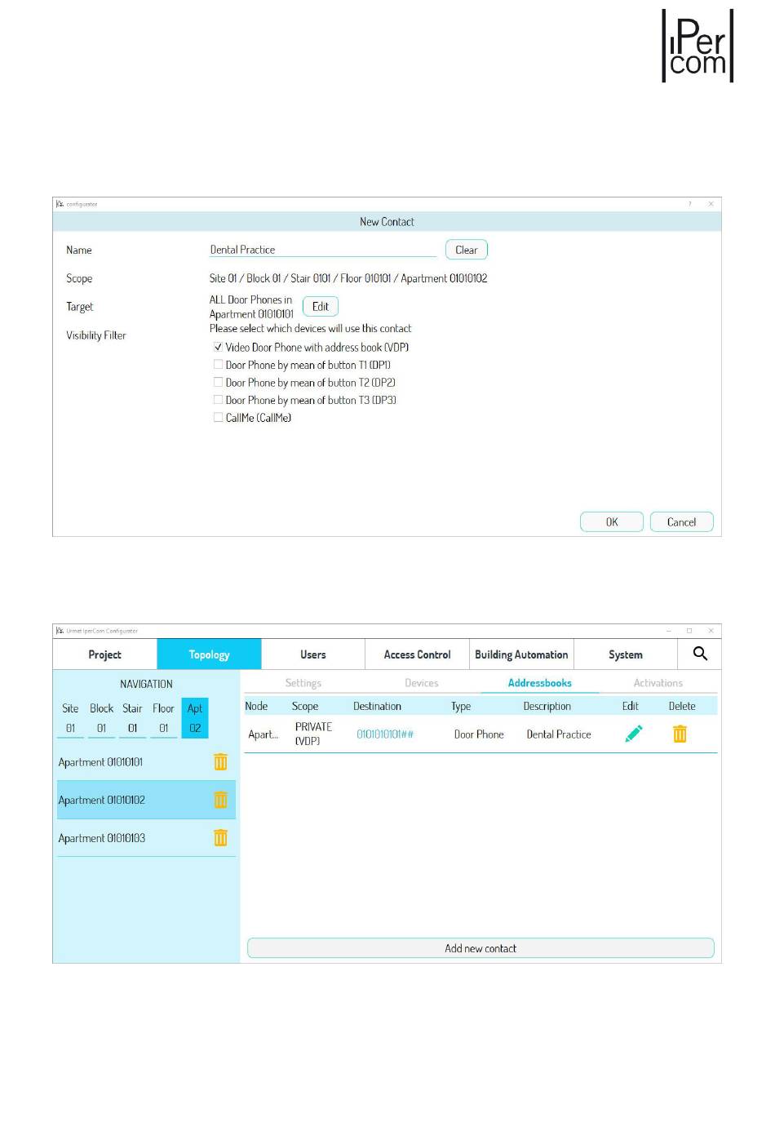Click Add new contact button

[x=480, y=948]
